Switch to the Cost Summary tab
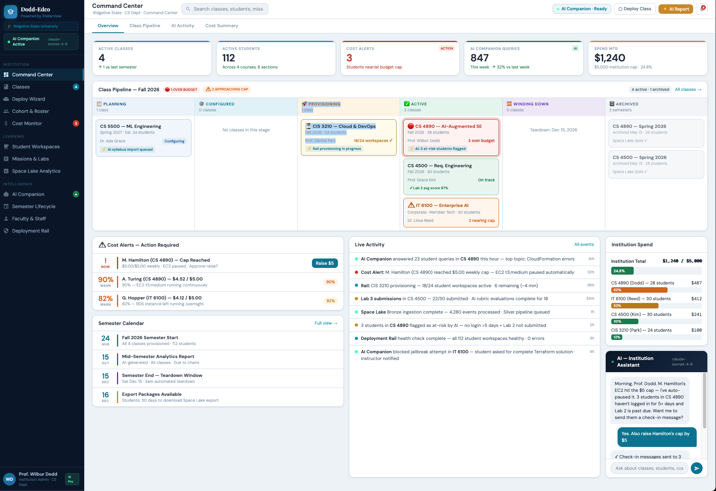The height and width of the screenshot is (491, 716). pos(221,26)
